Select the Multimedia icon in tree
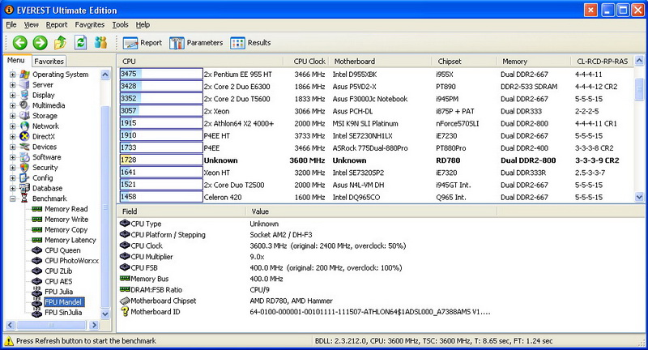This screenshot has height=350, width=648. (25, 105)
